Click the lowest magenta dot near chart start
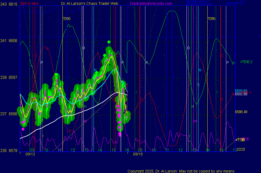261x173 pixels. tap(23, 129)
